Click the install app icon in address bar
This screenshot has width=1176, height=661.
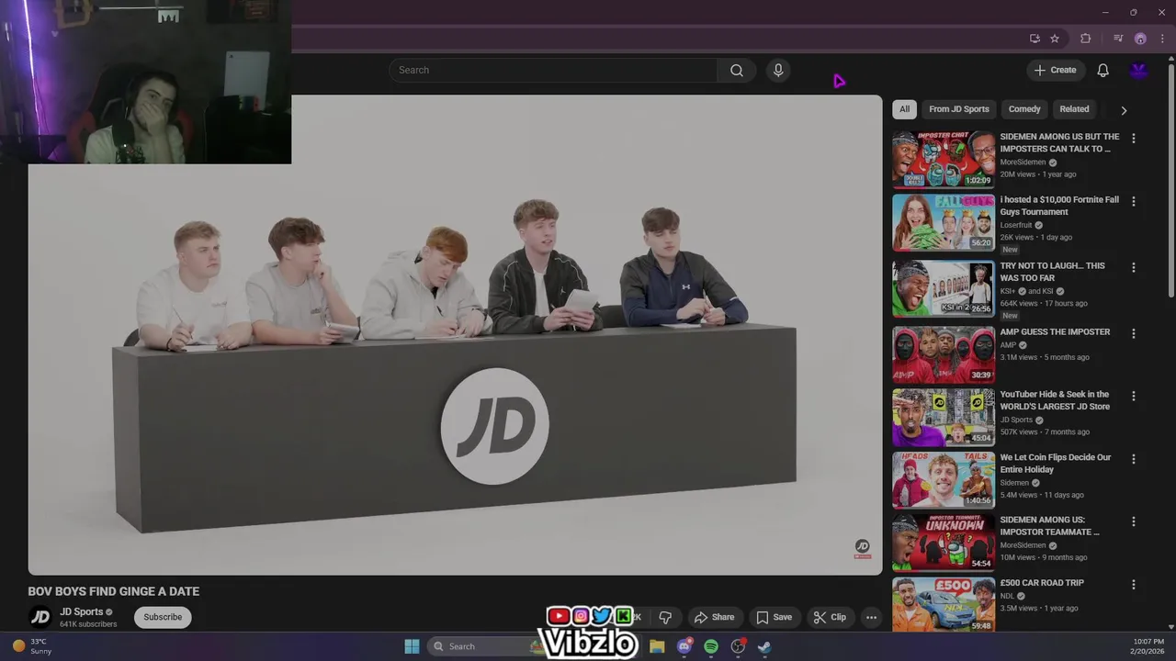(x=1035, y=39)
